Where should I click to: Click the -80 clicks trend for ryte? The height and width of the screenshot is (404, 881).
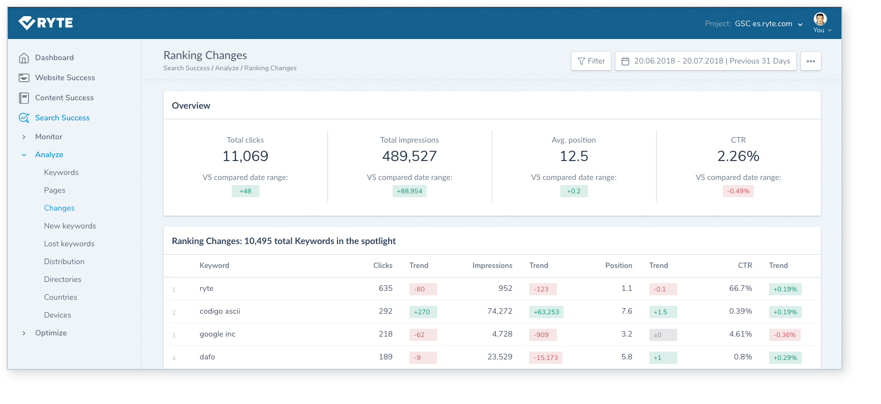coord(423,289)
